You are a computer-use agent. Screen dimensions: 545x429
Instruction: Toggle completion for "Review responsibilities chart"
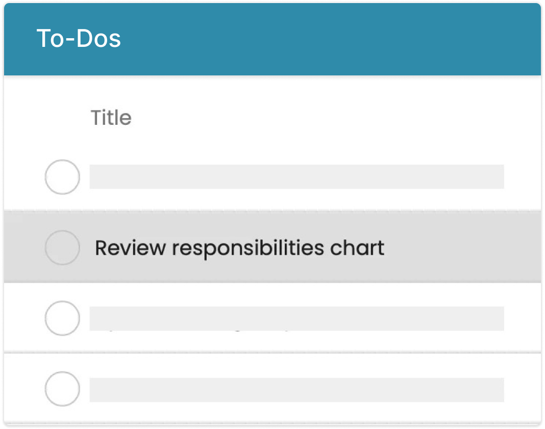tap(62, 248)
